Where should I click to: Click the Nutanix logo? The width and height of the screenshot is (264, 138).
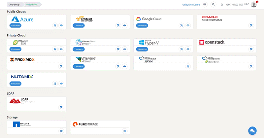coord(22,77)
